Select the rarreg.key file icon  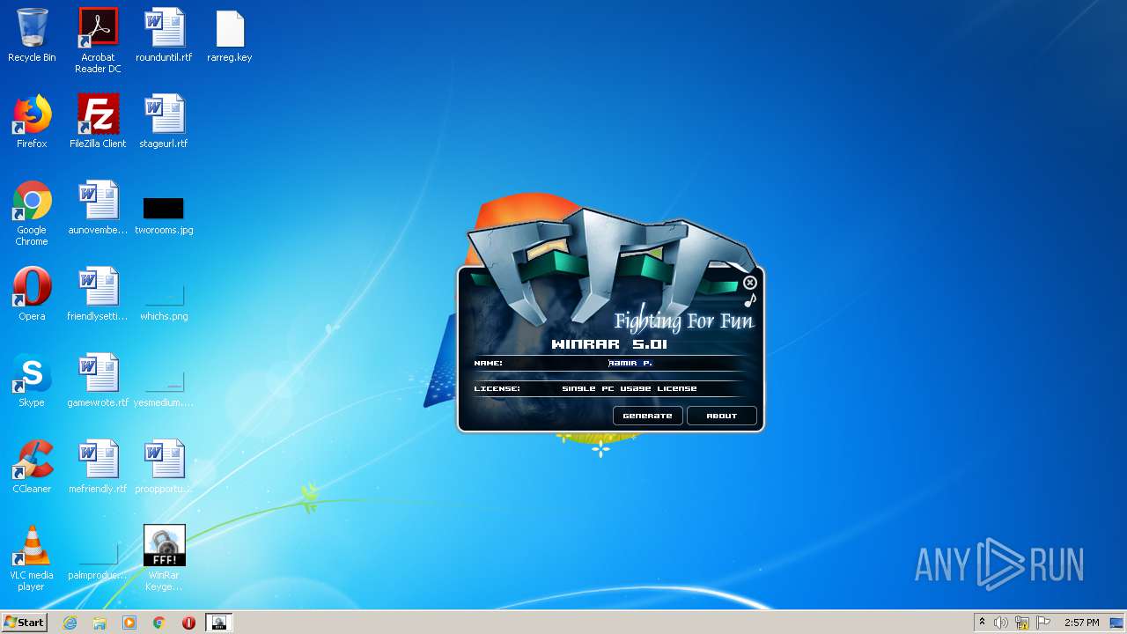[x=230, y=35]
